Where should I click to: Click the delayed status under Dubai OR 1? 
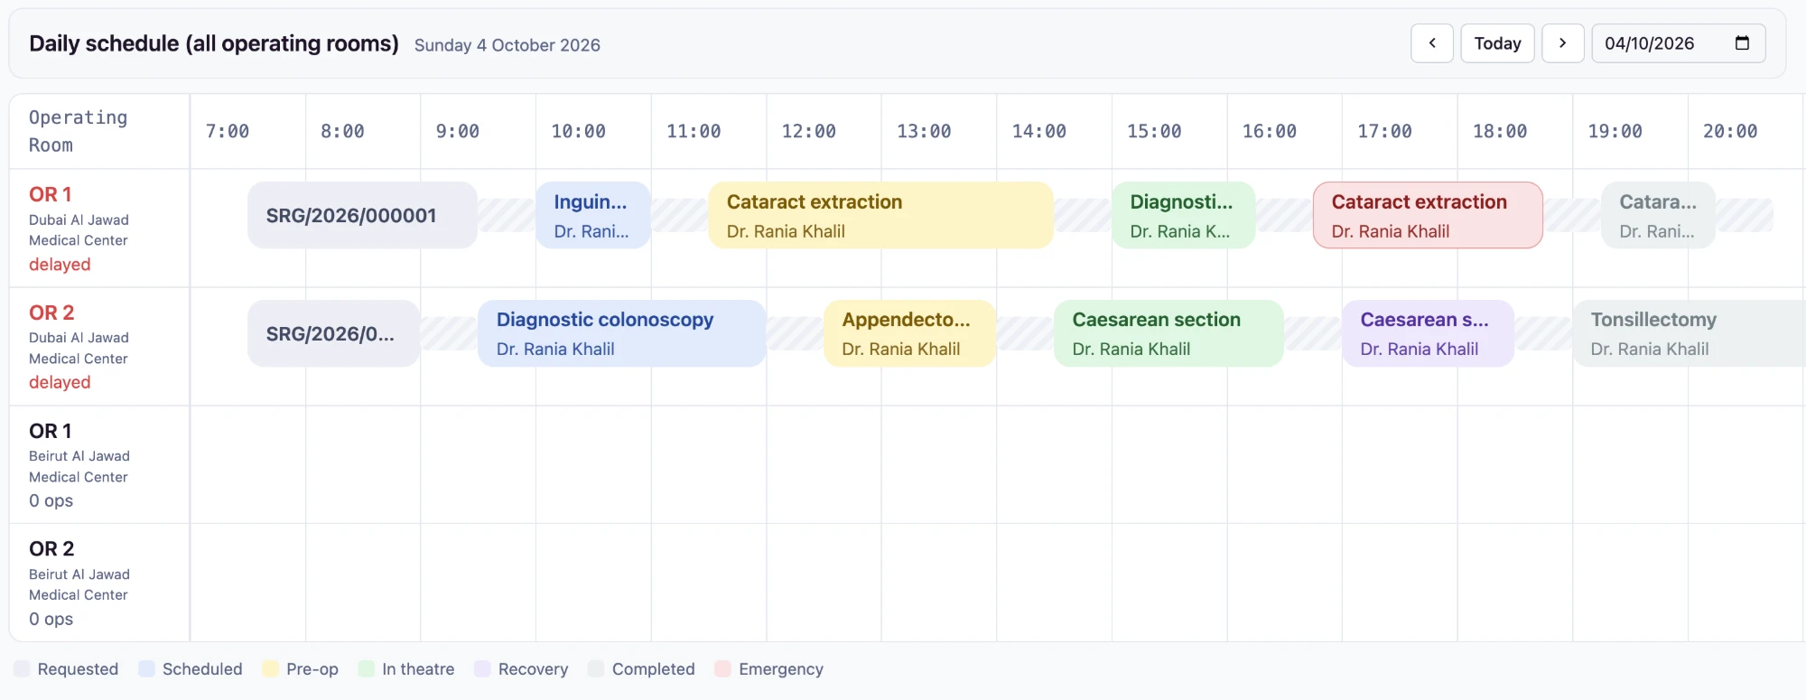[60, 265]
